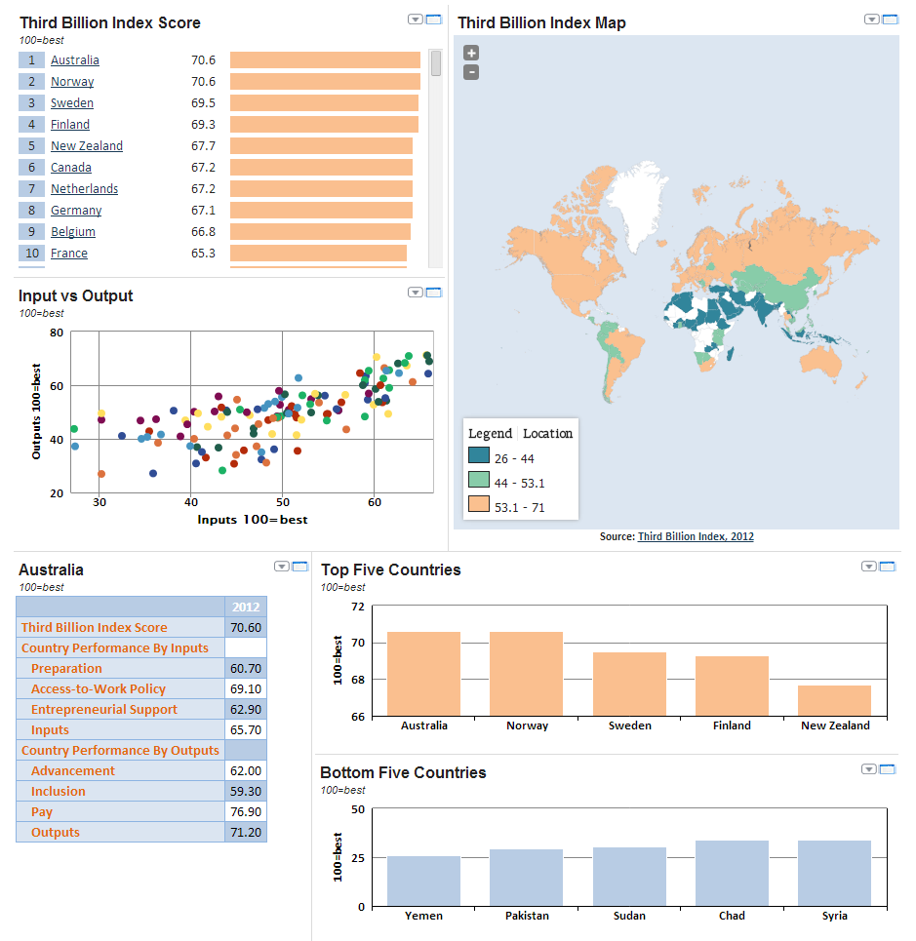Image resolution: width=916 pixels, height=941 pixels.
Task: Switch to the Location tab in legend
Action: [548, 433]
